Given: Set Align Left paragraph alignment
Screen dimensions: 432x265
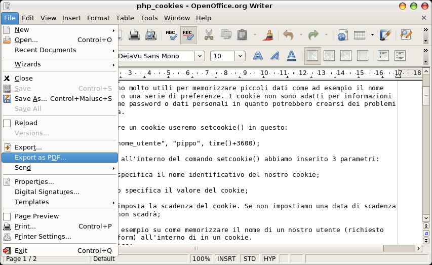Looking at the screenshot, I should coord(312,56).
